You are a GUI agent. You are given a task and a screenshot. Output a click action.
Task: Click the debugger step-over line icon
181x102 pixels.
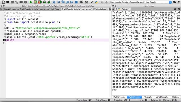pyautogui.click(x=59, y=2)
